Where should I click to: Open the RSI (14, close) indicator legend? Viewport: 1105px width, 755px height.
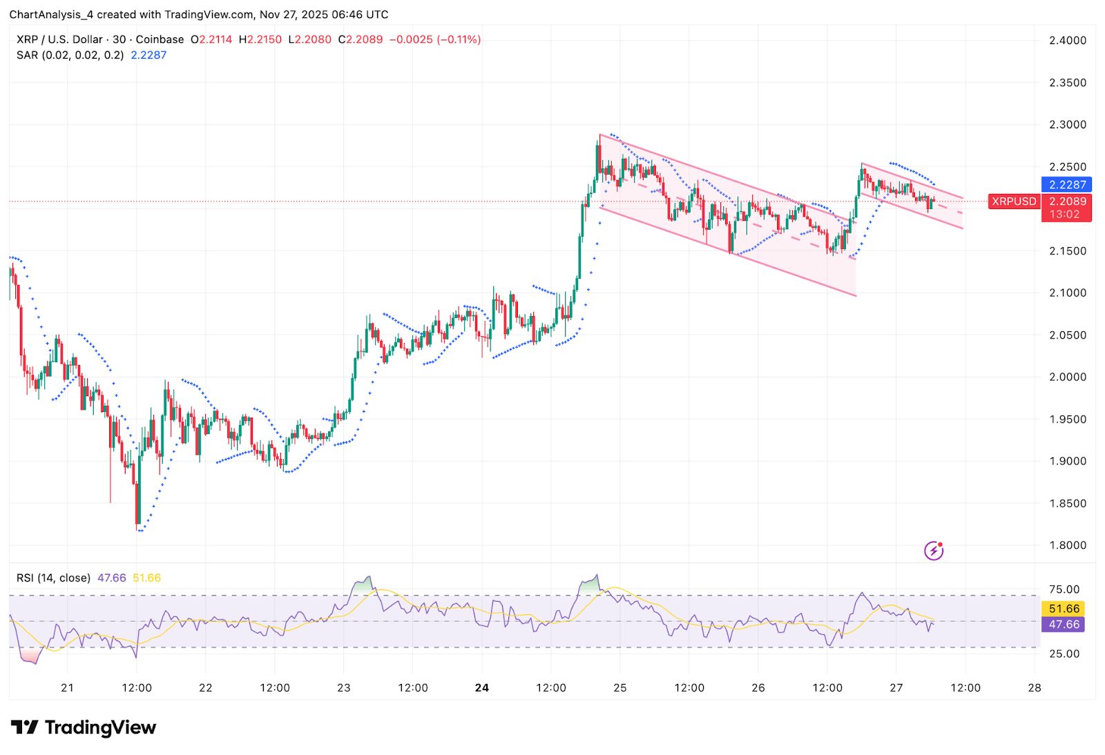[53, 578]
